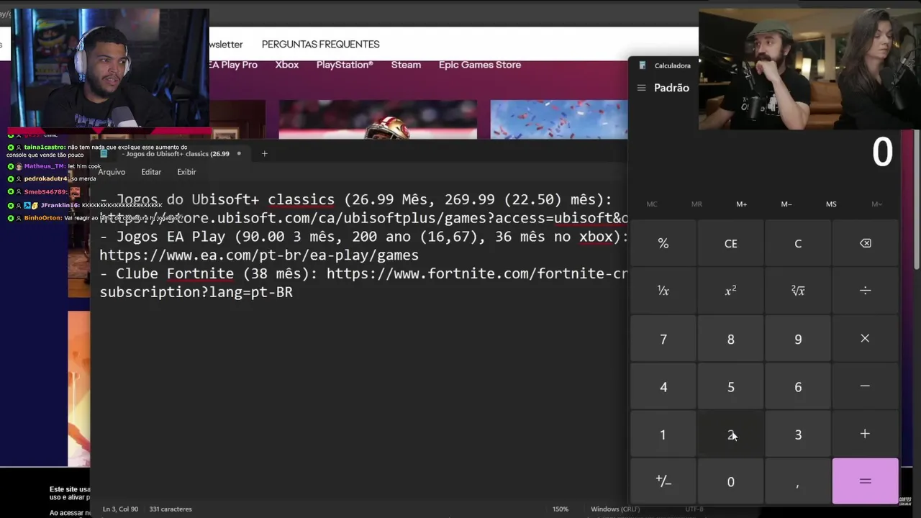The height and width of the screenshot is (518, 921).
Task: Click the divide operator key
Action: click(865, 291)
